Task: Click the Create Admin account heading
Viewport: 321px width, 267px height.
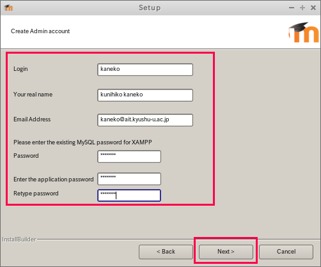Action: 40,31
